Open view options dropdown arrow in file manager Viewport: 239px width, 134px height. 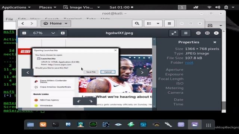click(158, 23)
